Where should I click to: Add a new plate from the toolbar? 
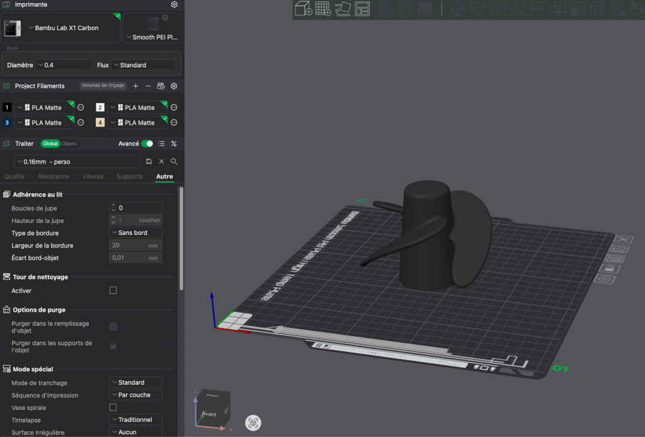[323, 9]
